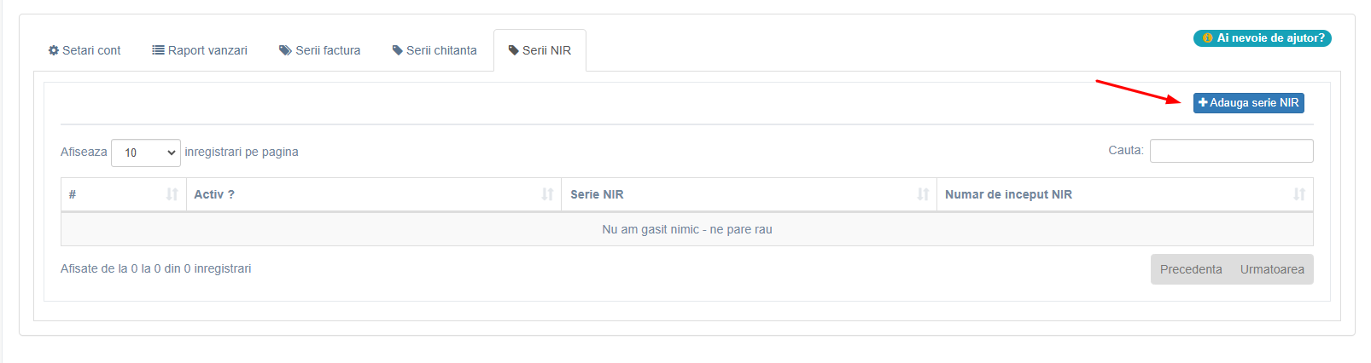This screenshot has height=363, width=1371.
Task: Click the tag icon beside Serii factura
Action: (285, 50)
